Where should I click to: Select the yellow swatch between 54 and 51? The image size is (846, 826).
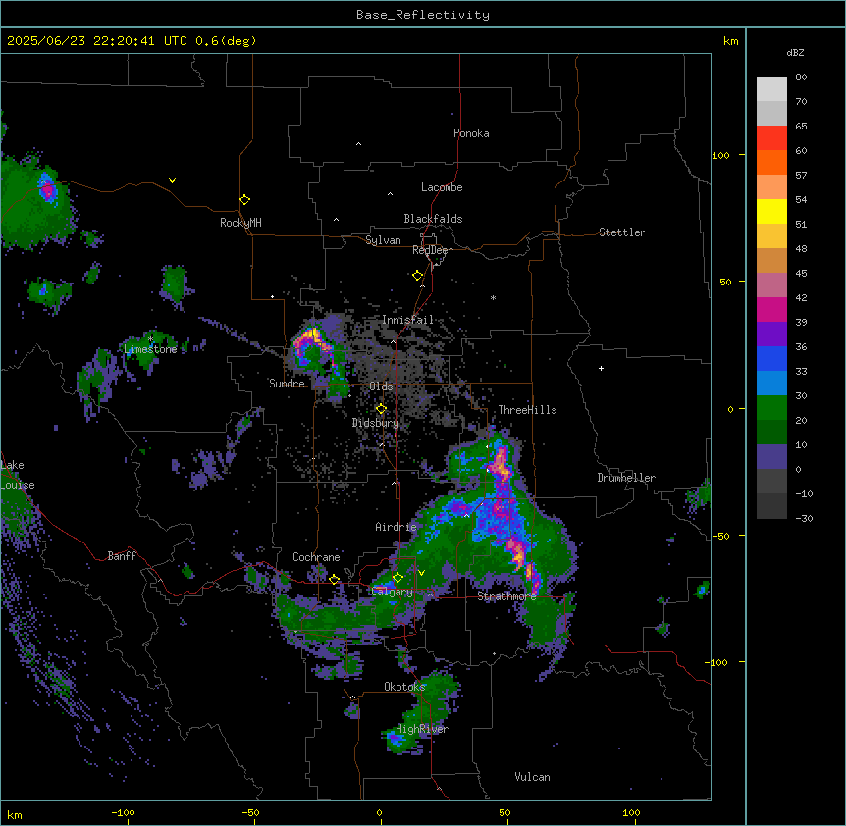tap(771, 211)
